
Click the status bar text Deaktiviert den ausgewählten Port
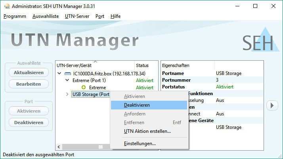click(38, 155)
